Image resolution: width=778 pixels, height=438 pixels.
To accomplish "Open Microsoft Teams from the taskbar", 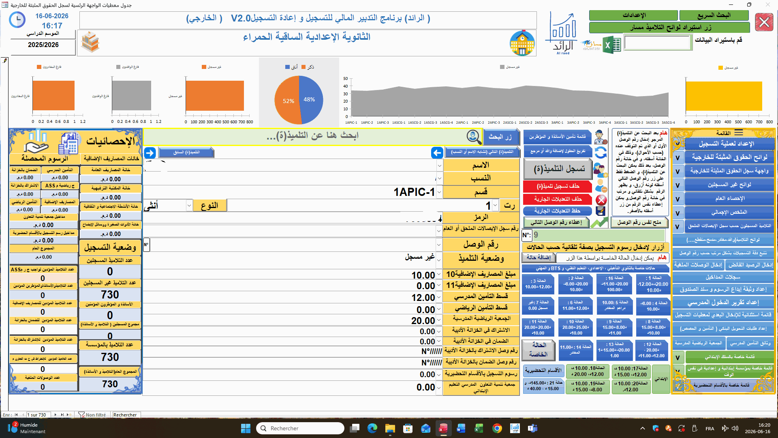I will (x=532, y=428).
